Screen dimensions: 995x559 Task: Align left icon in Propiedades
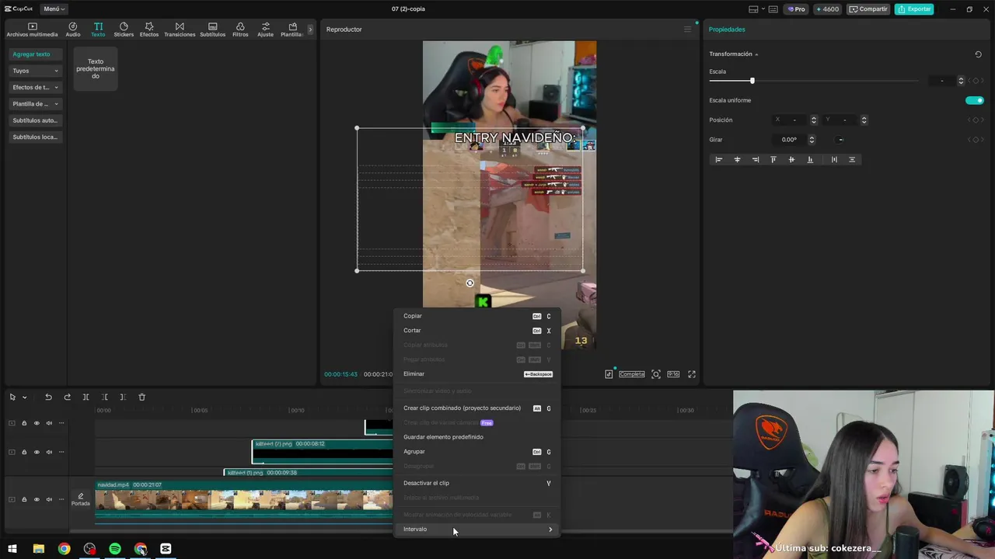[x=719, y=160]
